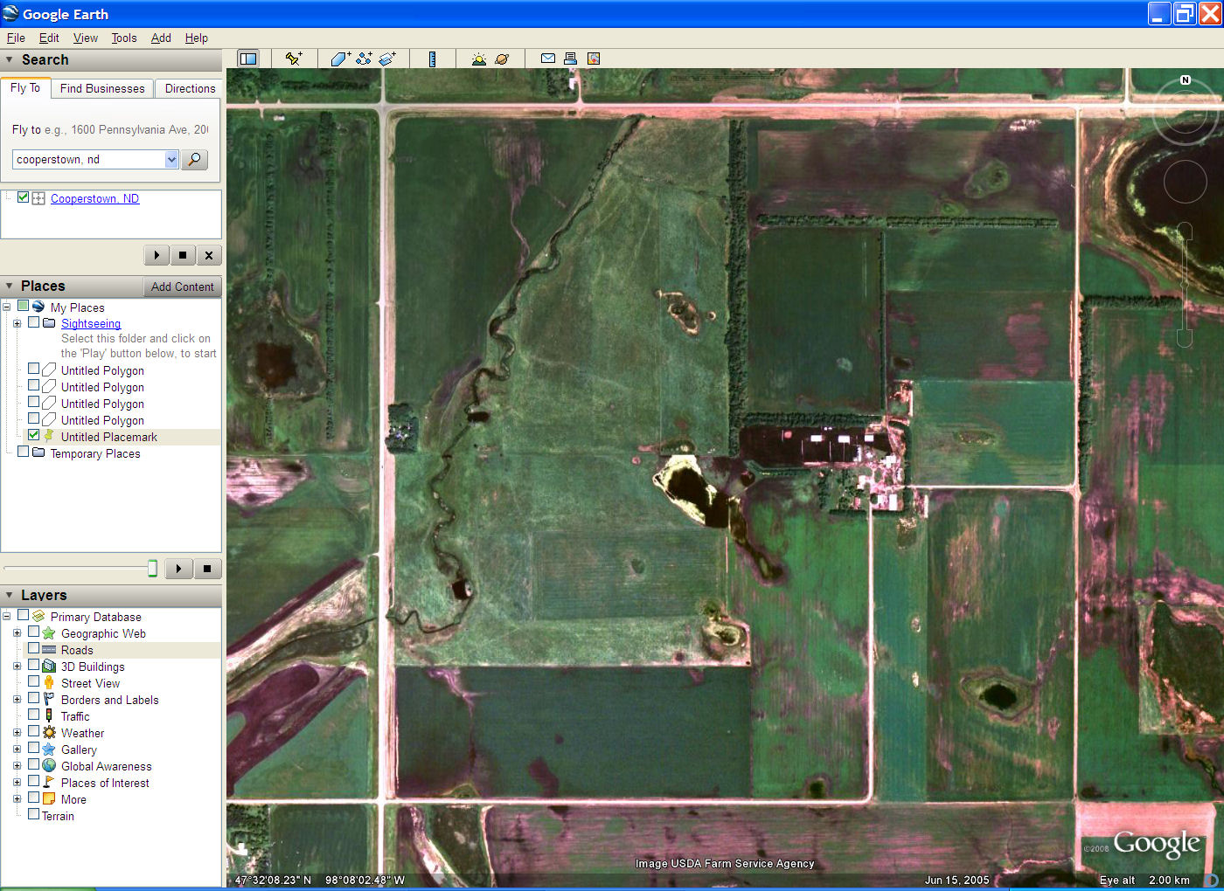
Task: Click the Google Earth title bar icon
Action: 10,13
